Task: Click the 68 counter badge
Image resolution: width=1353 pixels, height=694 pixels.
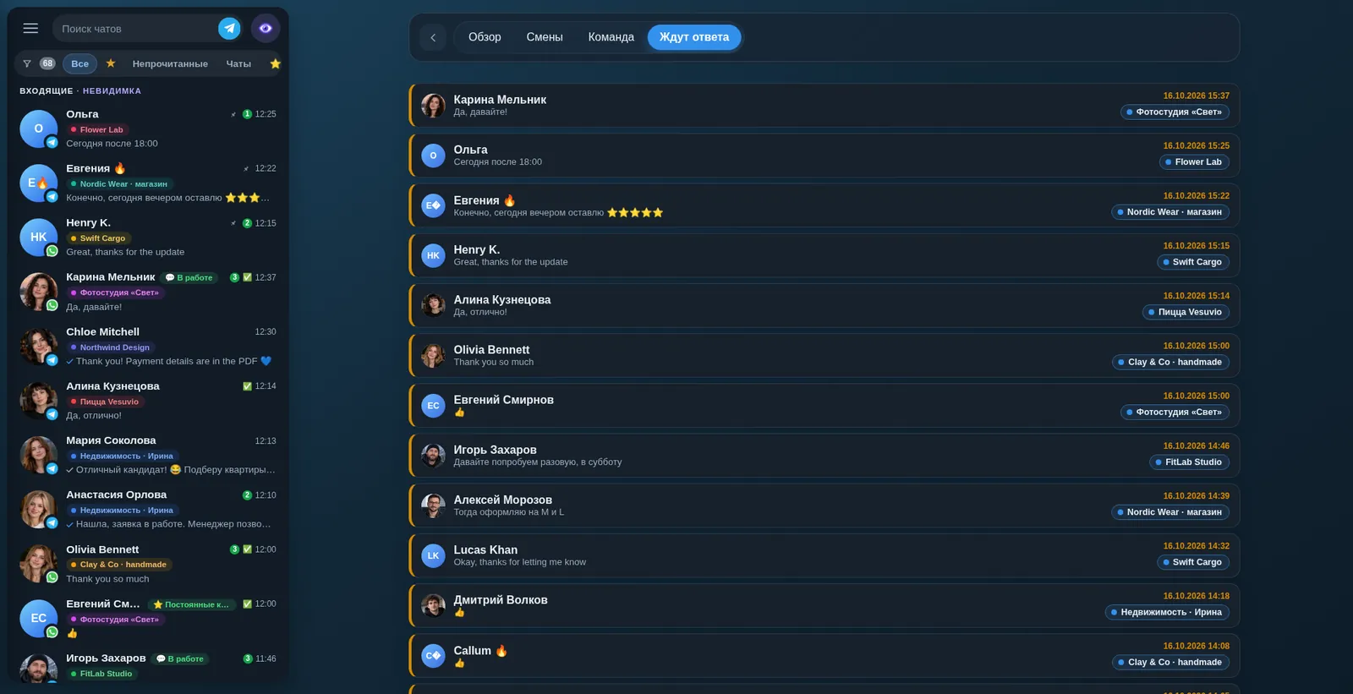Action: point(47,63)
